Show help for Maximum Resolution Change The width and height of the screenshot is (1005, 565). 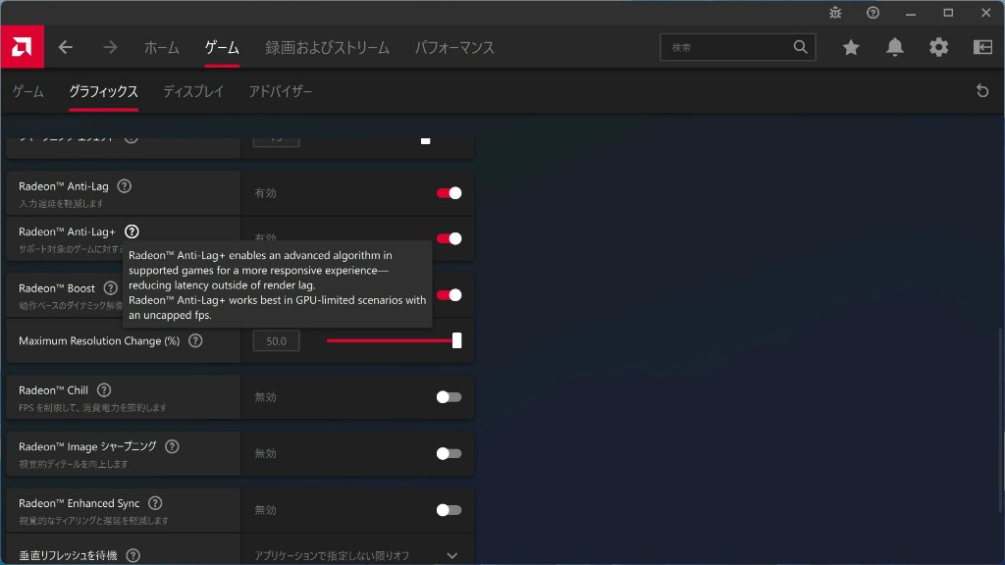(195, 340)
